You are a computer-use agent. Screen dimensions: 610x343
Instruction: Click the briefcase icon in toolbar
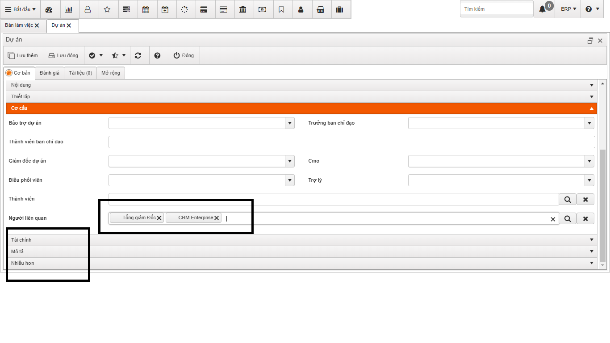tap(339, 9)
